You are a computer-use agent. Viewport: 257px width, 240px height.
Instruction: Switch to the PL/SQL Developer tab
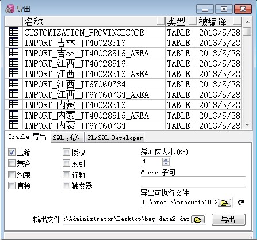tap(115, 138)
